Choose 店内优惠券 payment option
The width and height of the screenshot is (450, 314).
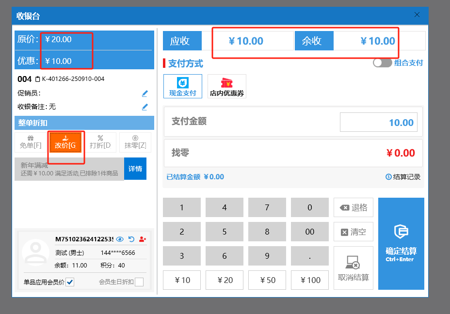click(x=226, y=86)
